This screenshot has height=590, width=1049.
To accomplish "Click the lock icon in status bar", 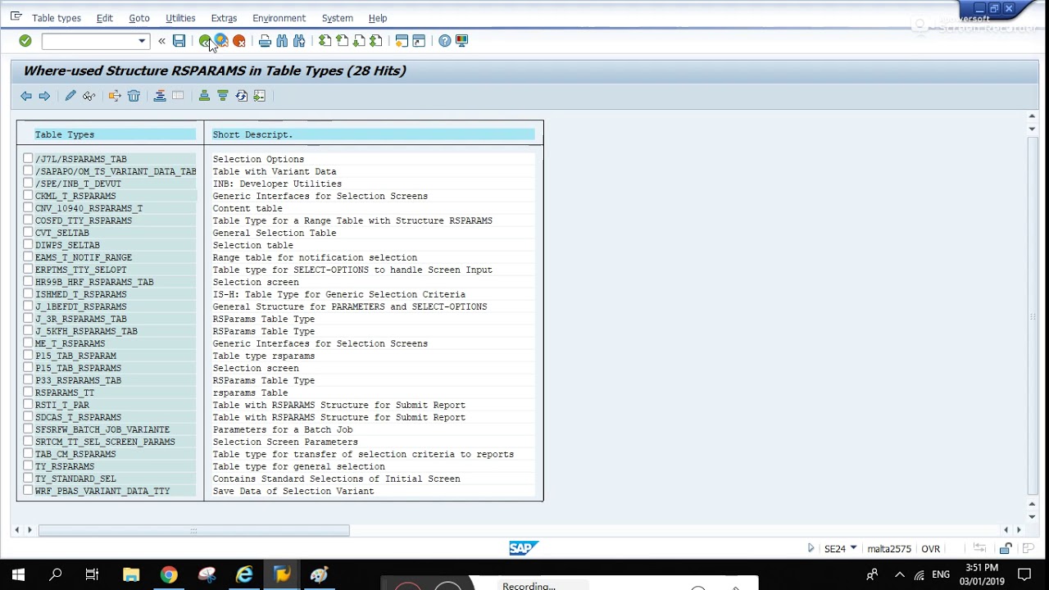I will (x=1006, y=548).
